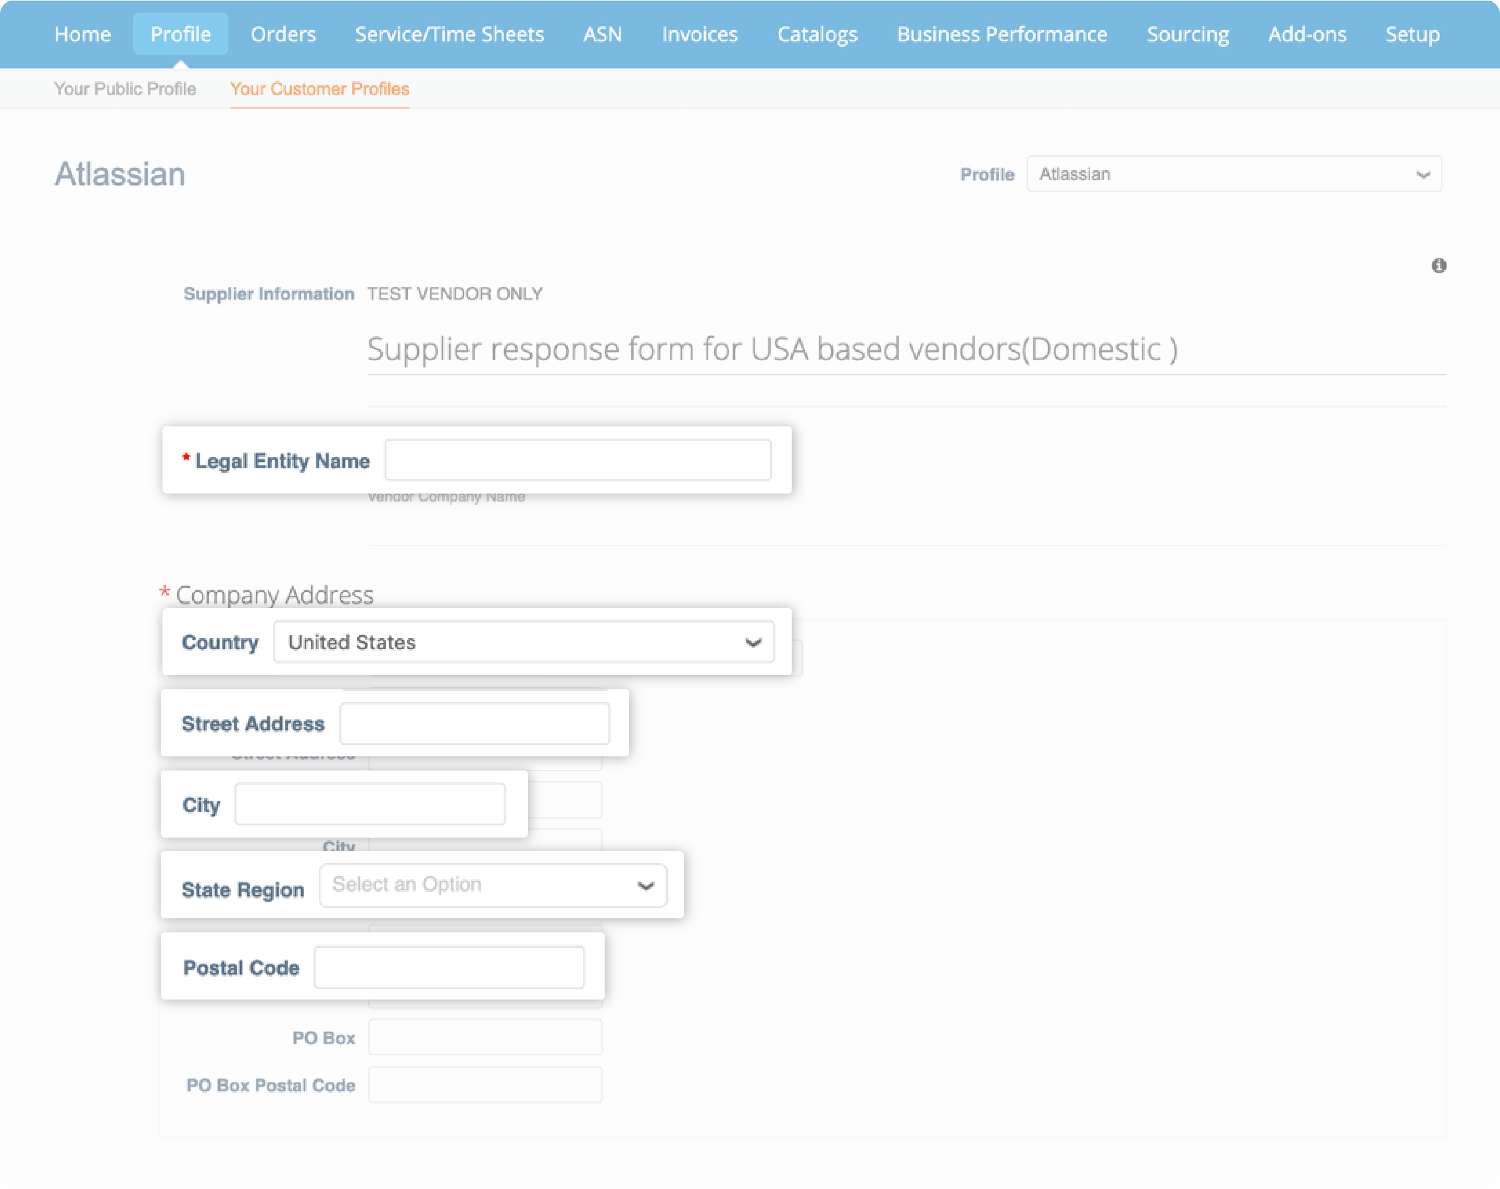This screenshot has height=1189, width=1500.
Task: Click the Service/Time Sheets menu item
Action: coord(449,33)
